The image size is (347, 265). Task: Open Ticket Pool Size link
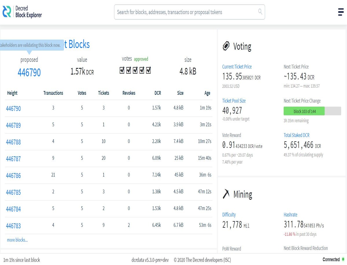(x=234, y=101)
